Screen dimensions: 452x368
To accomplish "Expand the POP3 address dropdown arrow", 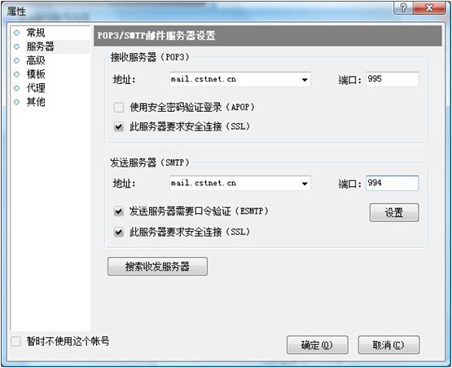I will point(305,79).
